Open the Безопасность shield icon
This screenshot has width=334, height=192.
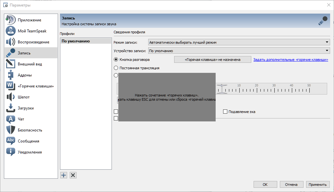click(x=11, y=130)
